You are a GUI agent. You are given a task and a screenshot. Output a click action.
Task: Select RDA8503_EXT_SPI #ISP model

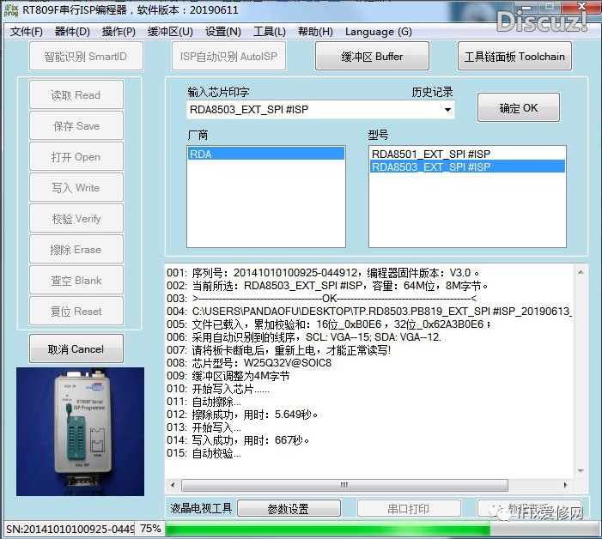point(467,167)
